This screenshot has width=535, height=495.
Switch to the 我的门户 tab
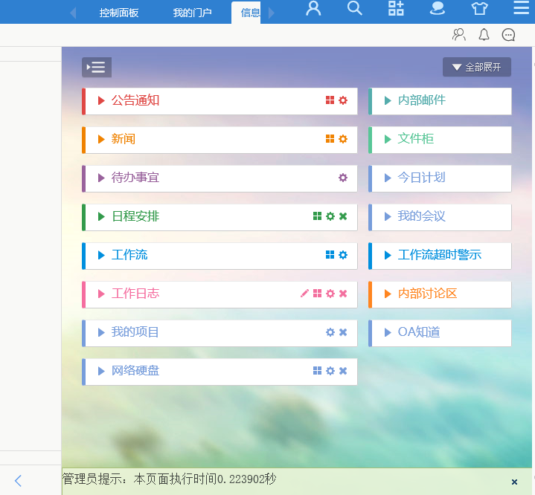[192, 13]
